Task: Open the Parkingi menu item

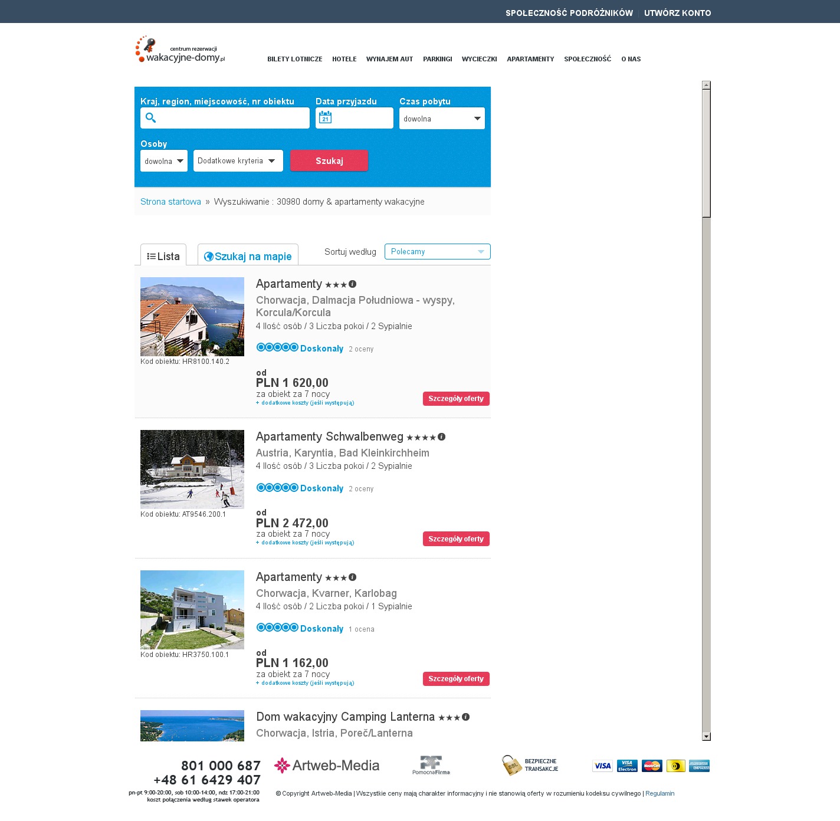Action: click(438, 59)
